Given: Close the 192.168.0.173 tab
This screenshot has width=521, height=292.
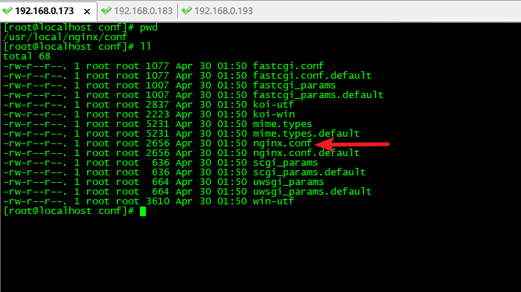Looking at the screenshot, I should click(x=87, y=11).
